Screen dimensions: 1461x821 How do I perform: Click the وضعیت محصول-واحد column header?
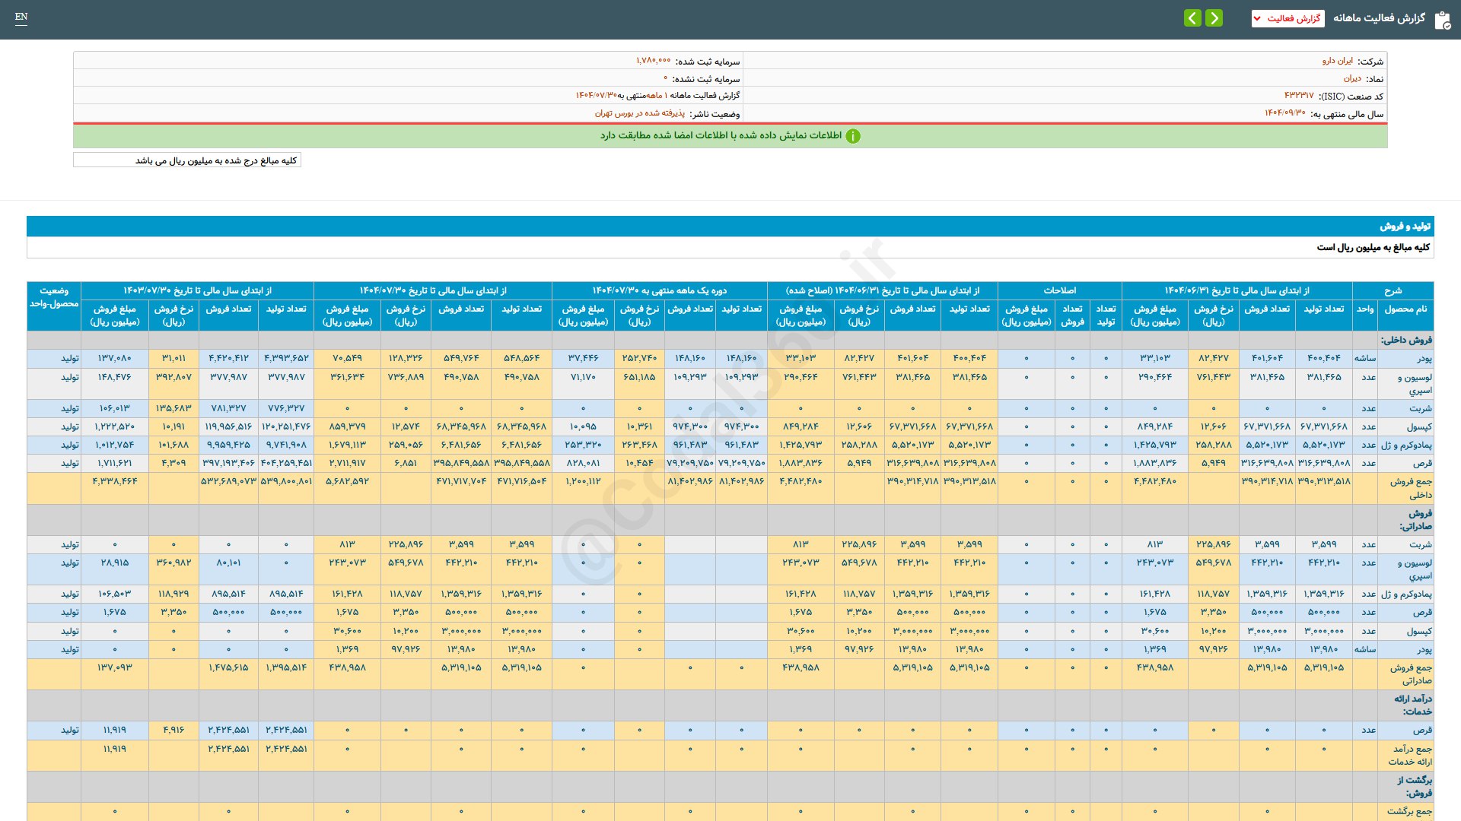point(54,297)
